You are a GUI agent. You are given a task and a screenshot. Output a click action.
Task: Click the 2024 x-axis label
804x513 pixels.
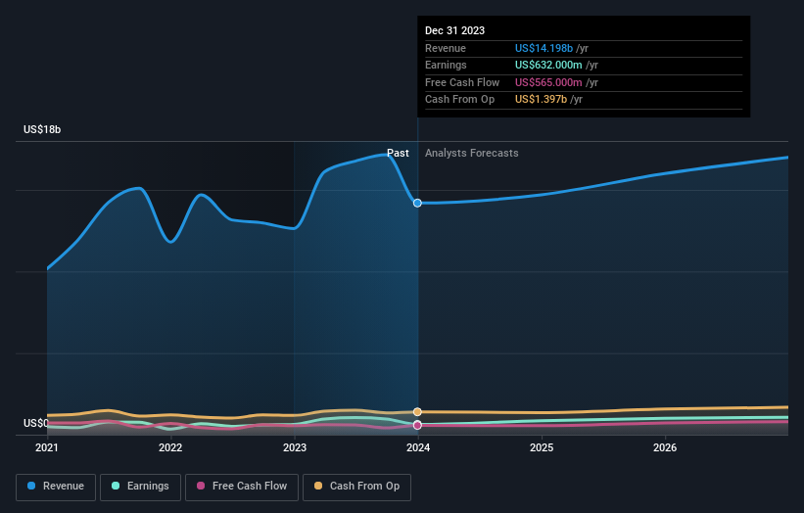click(418, 447)
